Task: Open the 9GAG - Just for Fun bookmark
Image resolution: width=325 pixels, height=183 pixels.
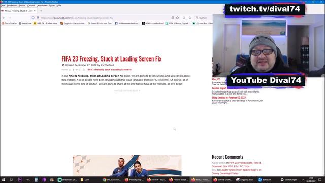Action: click(153, 24)
